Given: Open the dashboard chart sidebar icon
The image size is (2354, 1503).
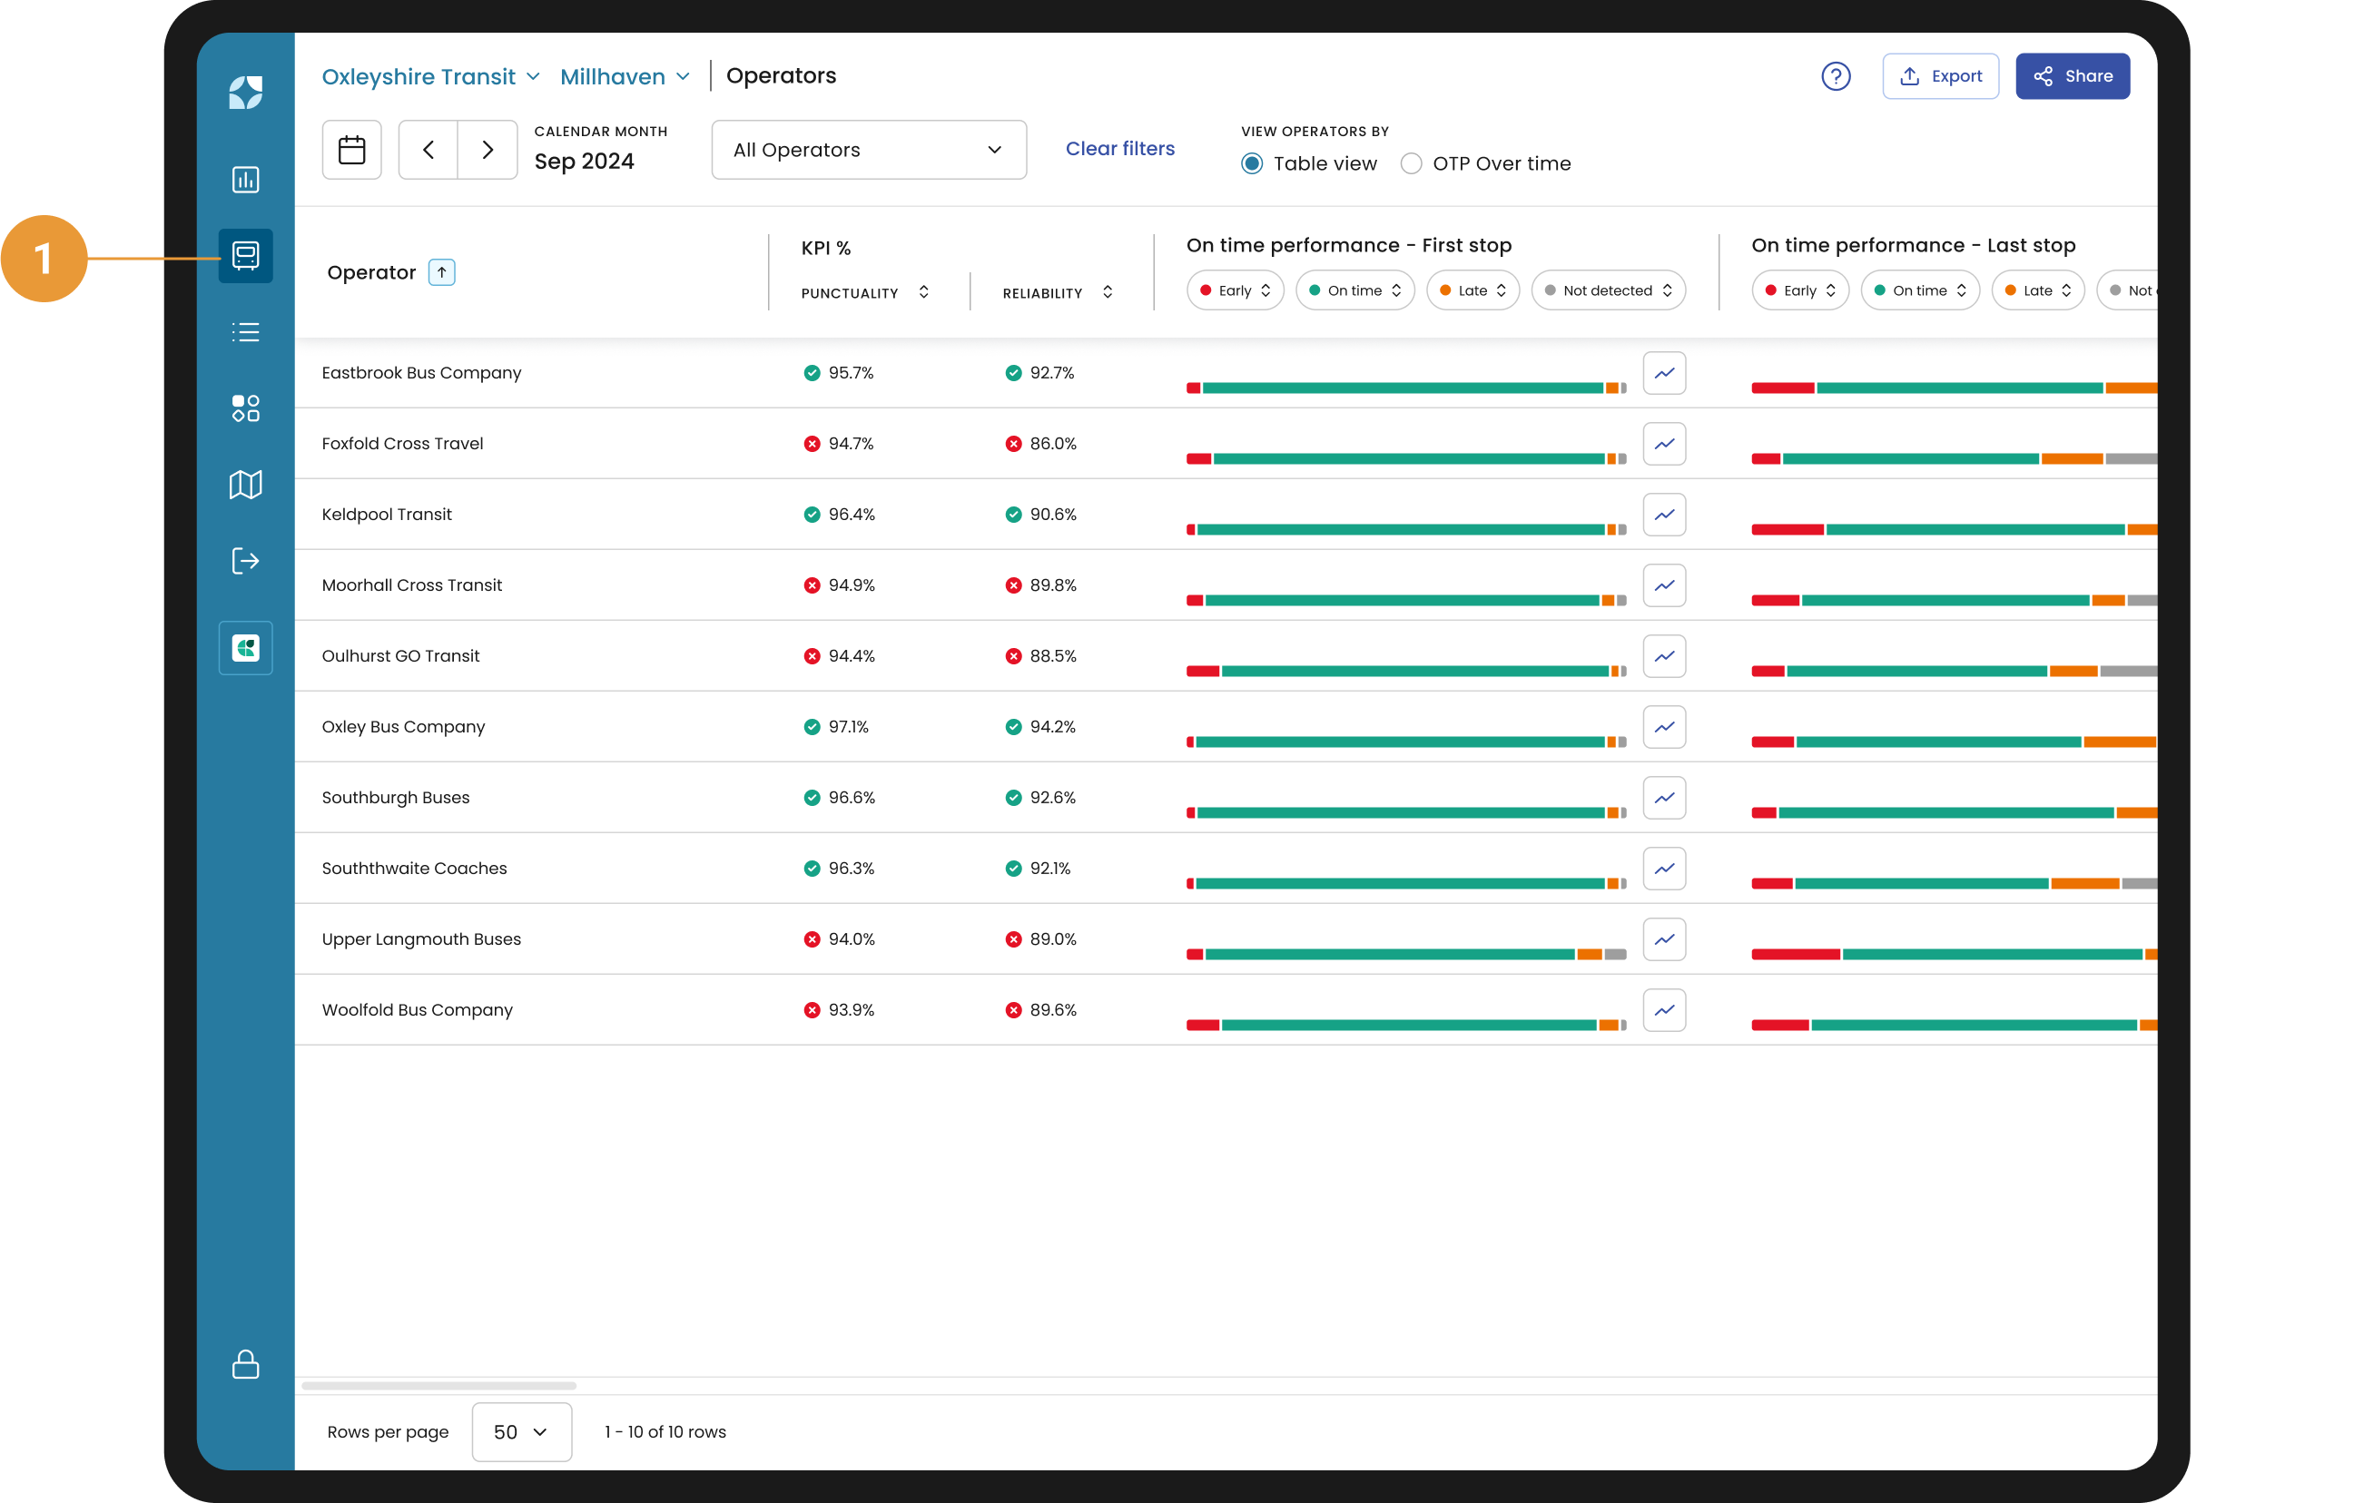Looking at the screenshot, I should [245, 180].
